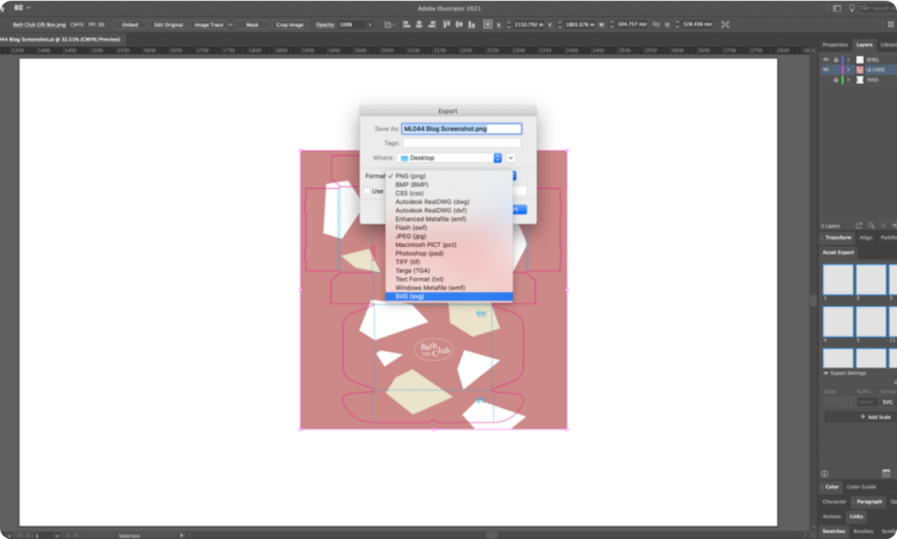The width and height of the screenshot is (897, 539).
Task: Toggle the lock on the third layer
Action: coord(836,80)
